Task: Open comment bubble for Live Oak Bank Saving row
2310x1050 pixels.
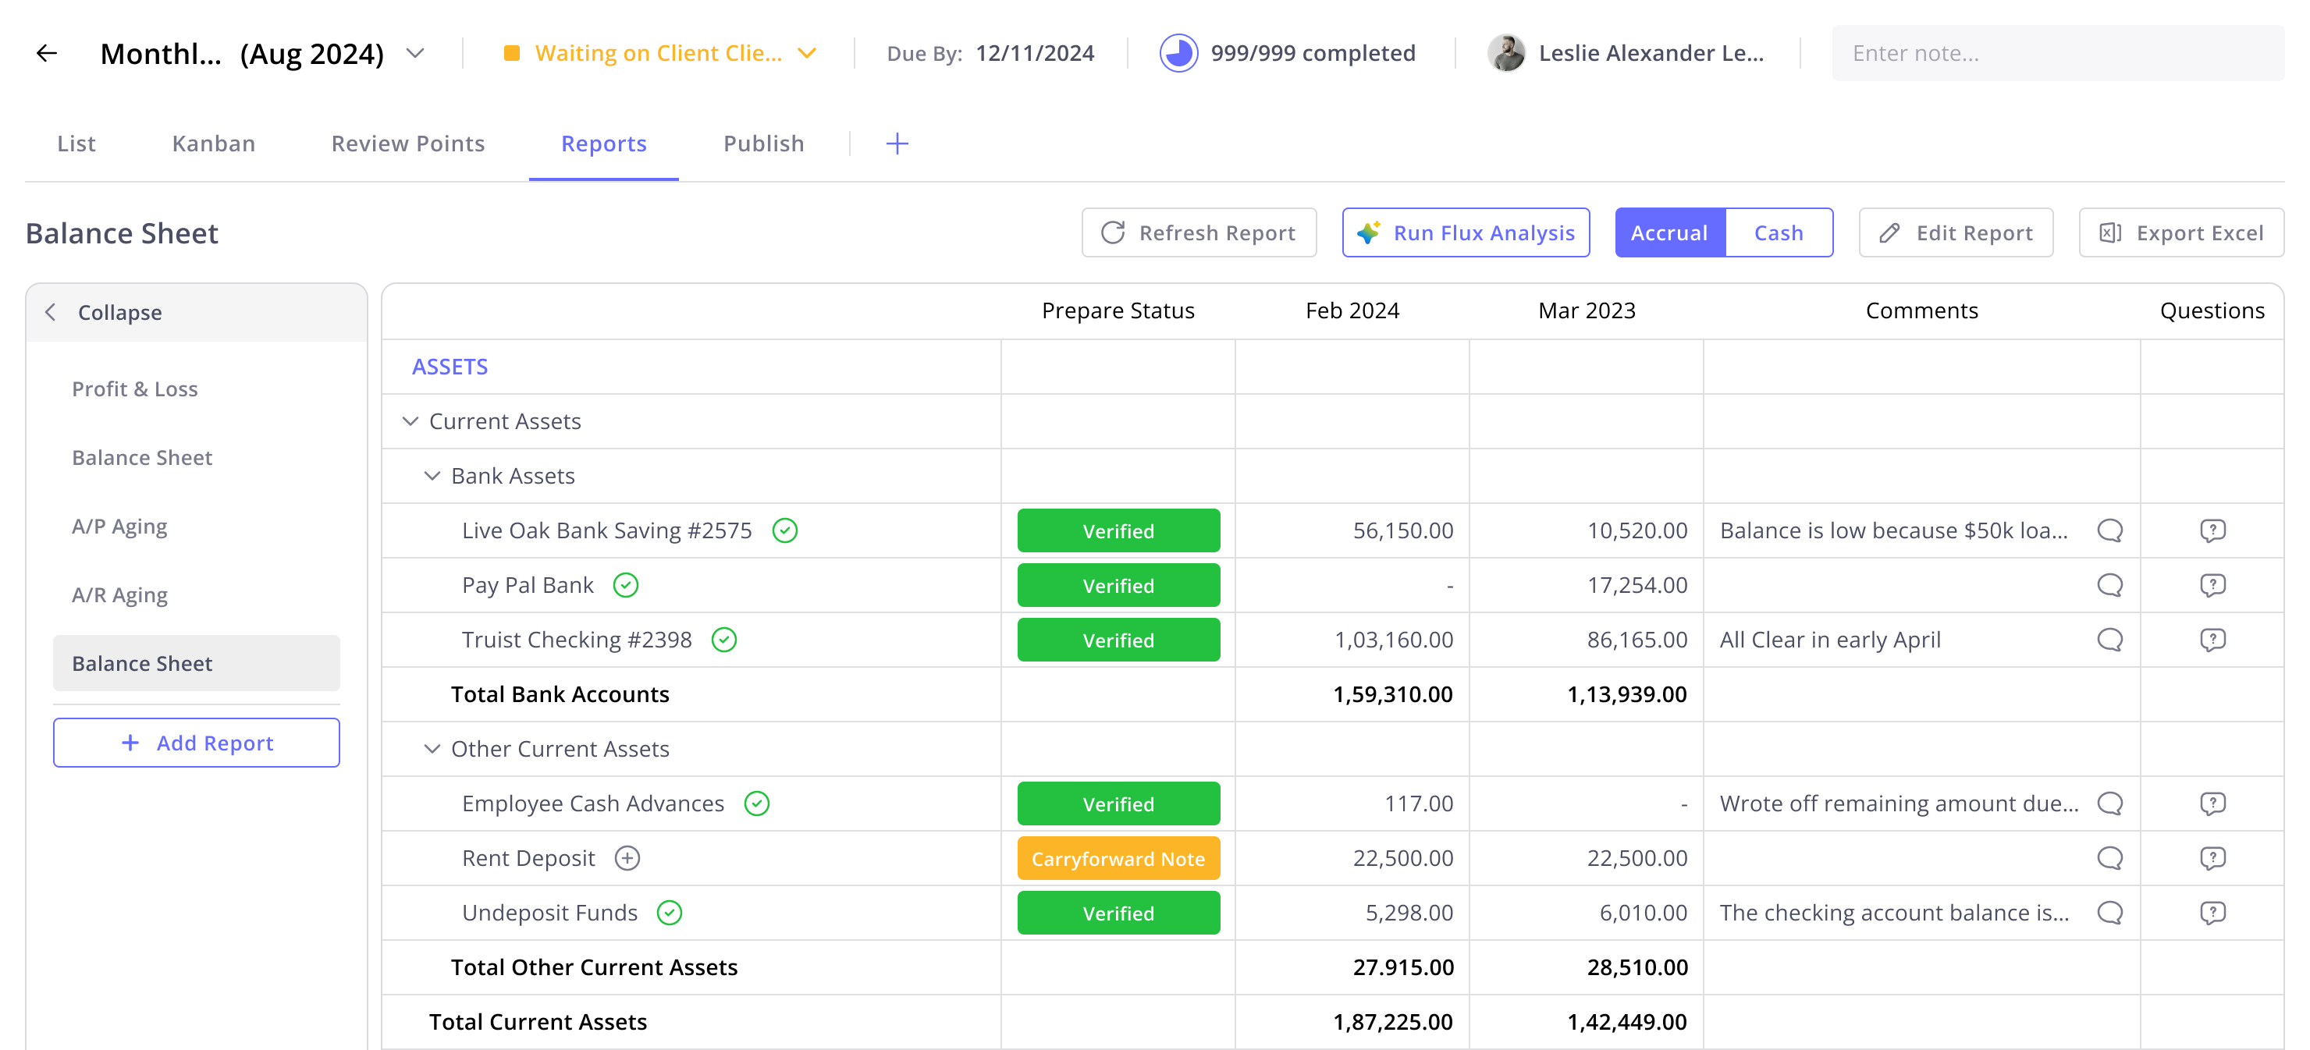Action: pos(2109,530)
